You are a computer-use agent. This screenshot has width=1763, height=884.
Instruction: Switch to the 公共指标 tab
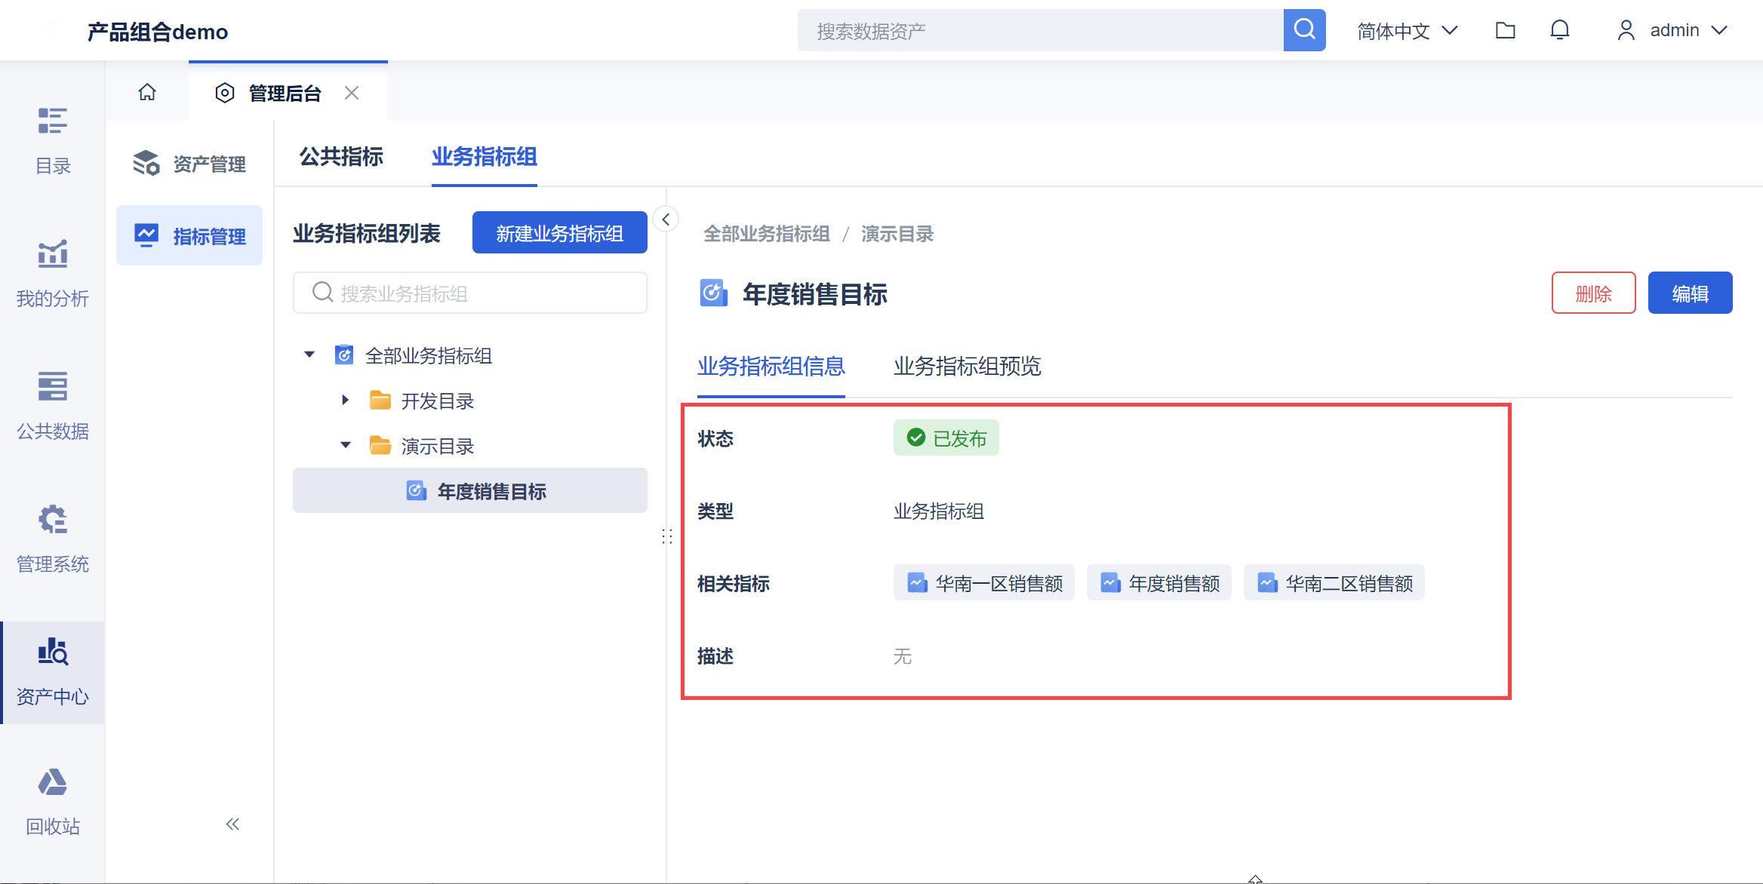pyautogui.click(x=341, y=156)
